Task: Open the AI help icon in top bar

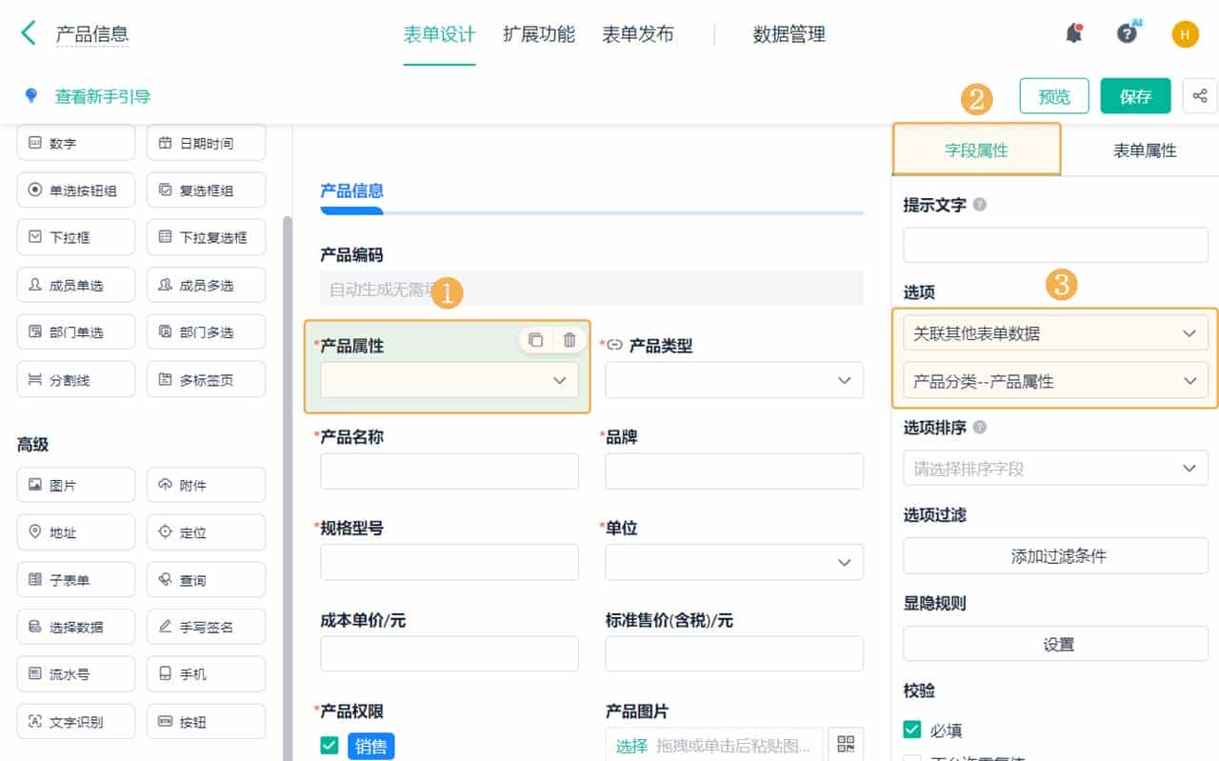Action: 1128,31
